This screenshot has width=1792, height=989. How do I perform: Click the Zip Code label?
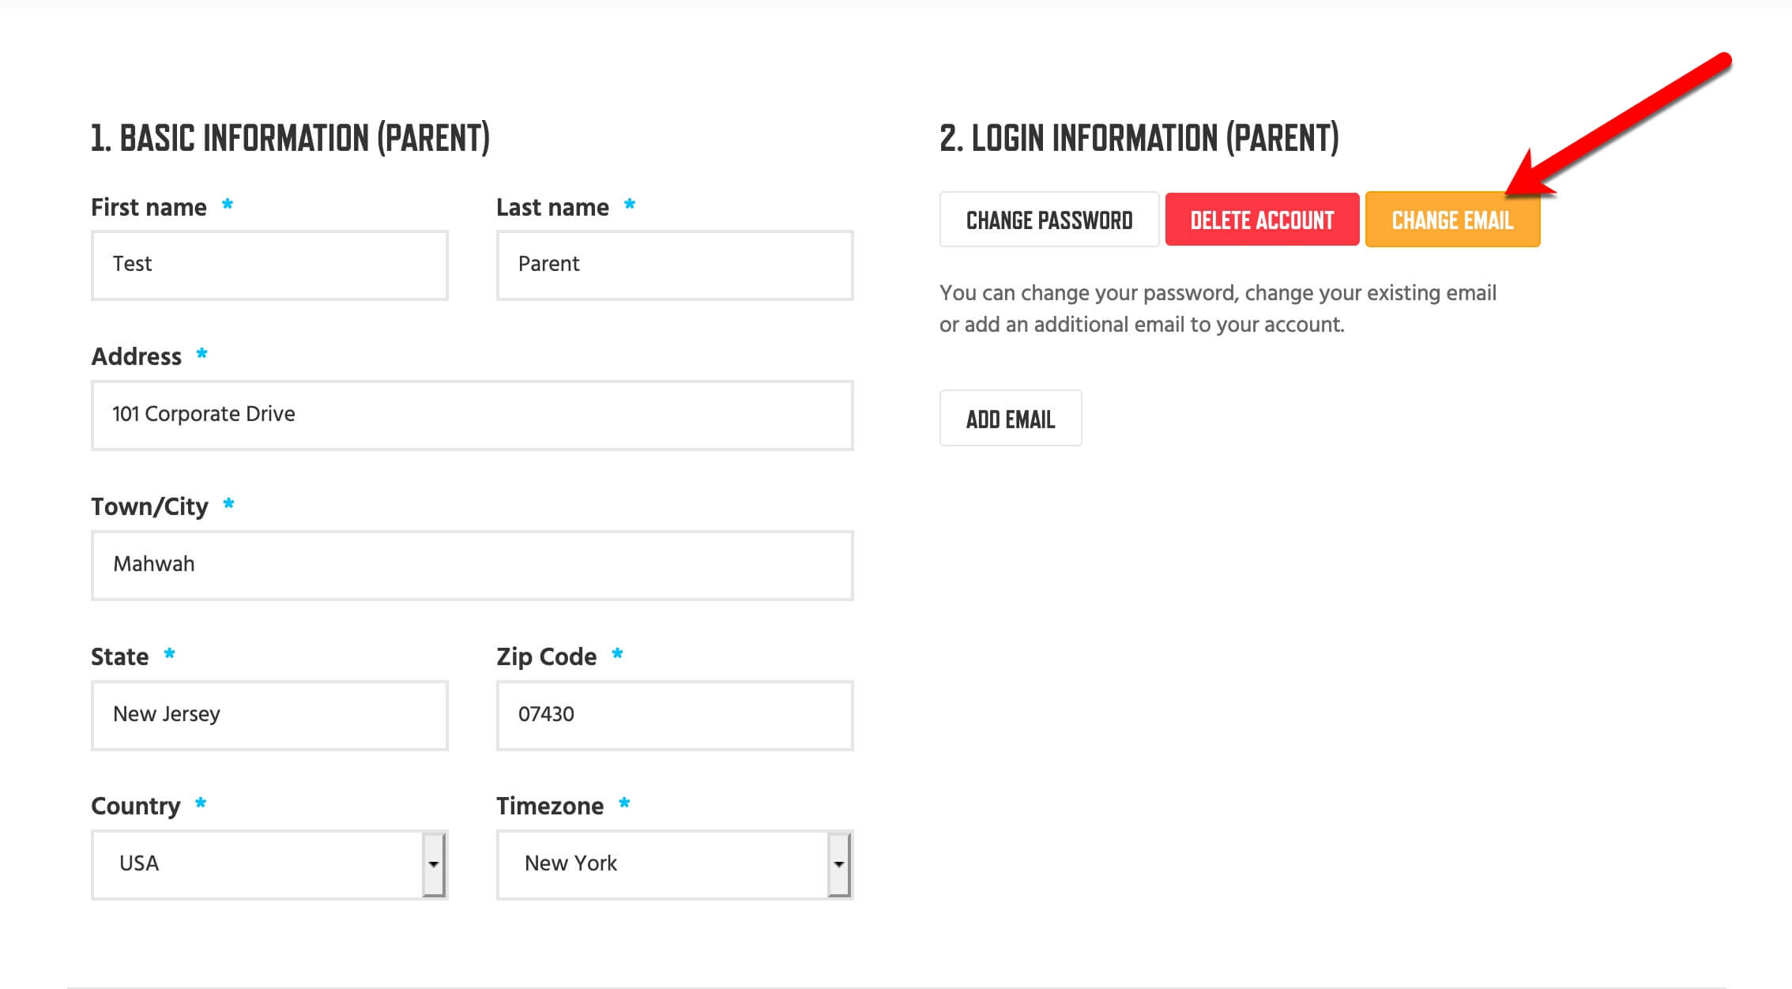(546, 656)
